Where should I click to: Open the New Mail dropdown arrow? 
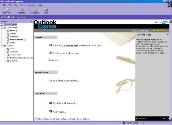(x=13, y=11)
